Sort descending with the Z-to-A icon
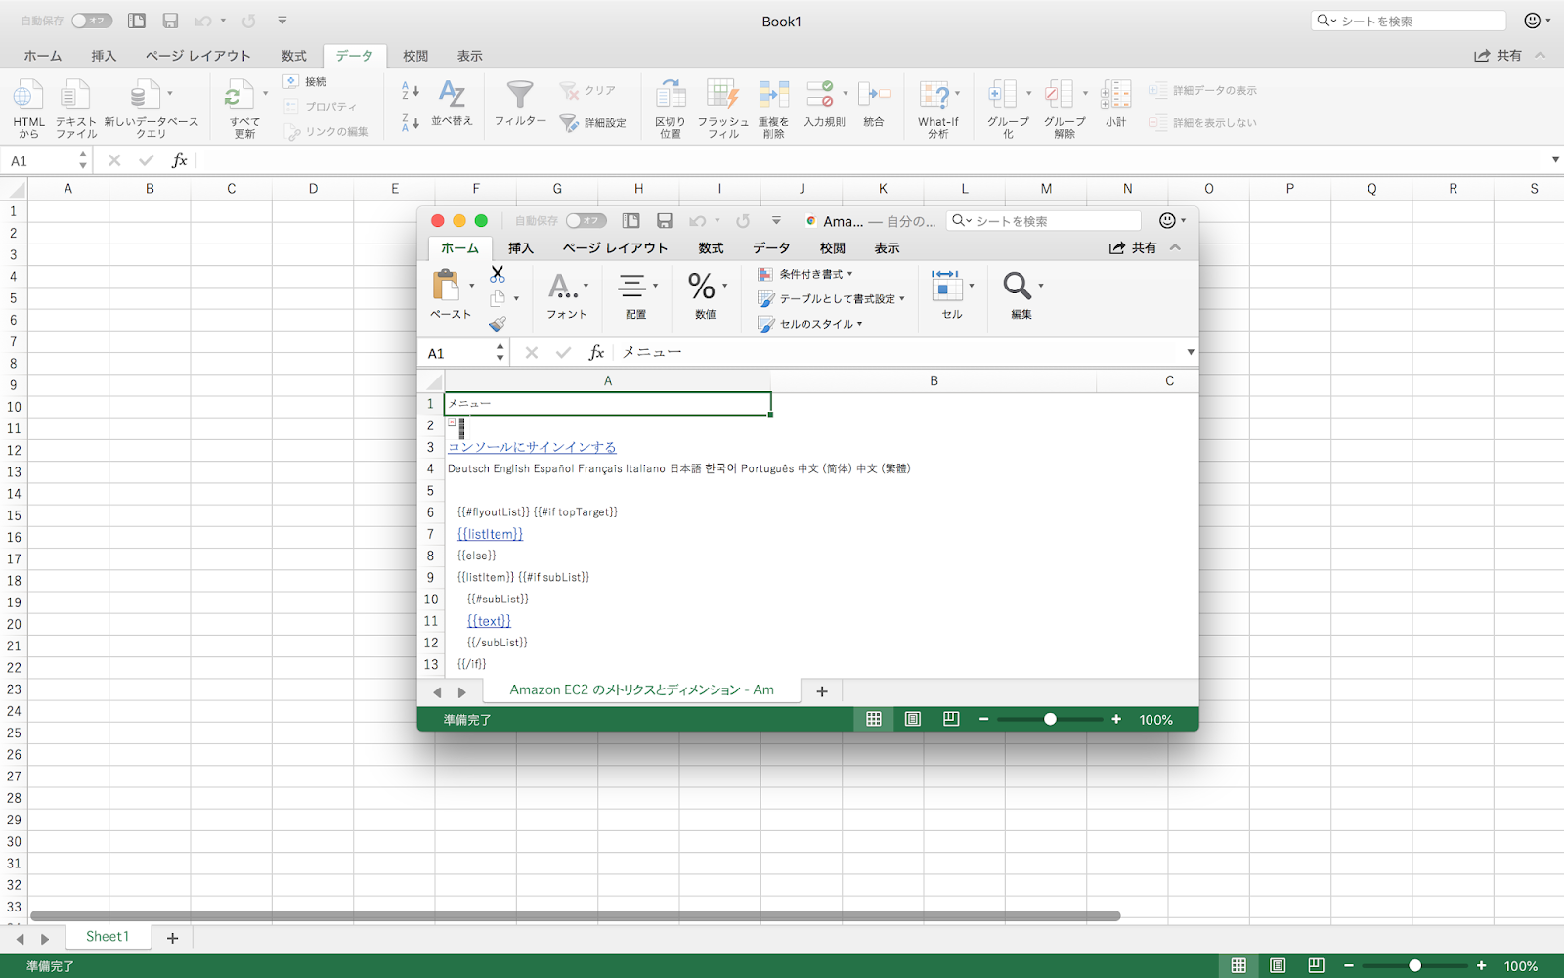This screenshot has width=1564, height=978. click(411, 122)
